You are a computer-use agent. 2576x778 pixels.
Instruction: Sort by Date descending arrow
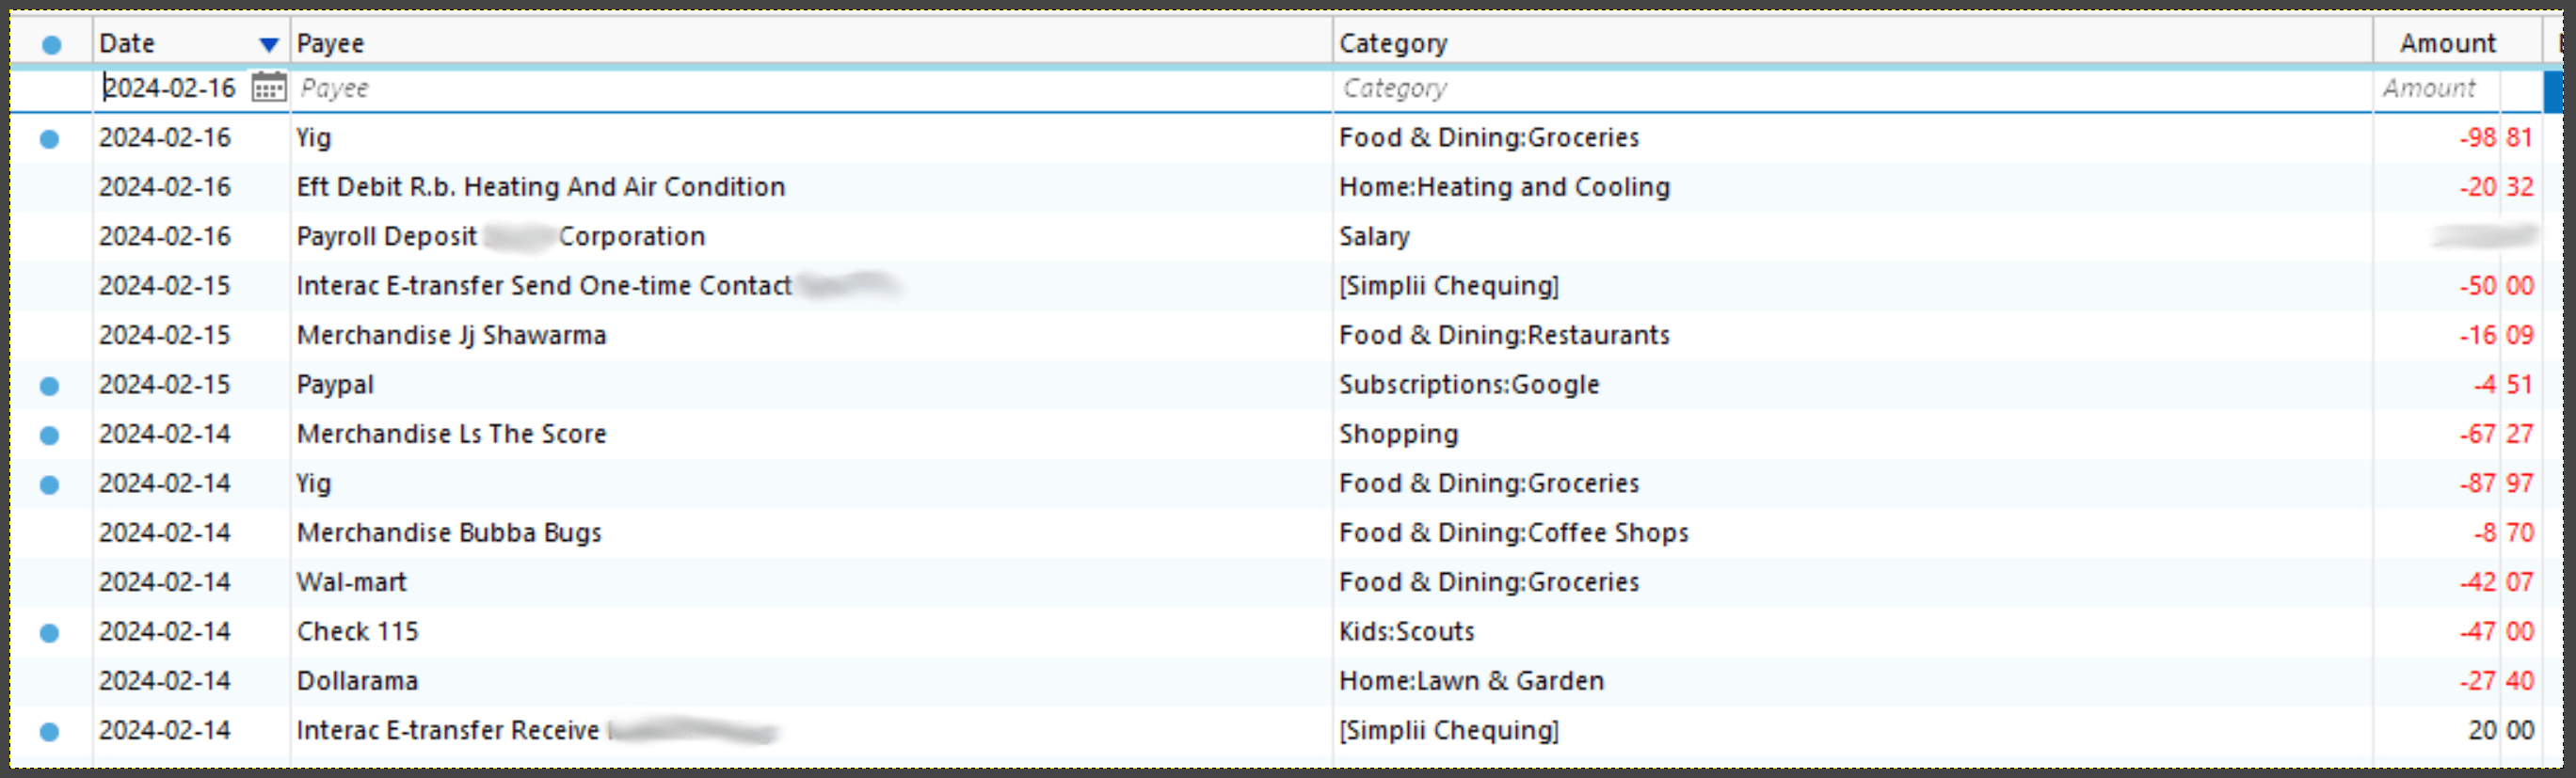coord(268,44)
